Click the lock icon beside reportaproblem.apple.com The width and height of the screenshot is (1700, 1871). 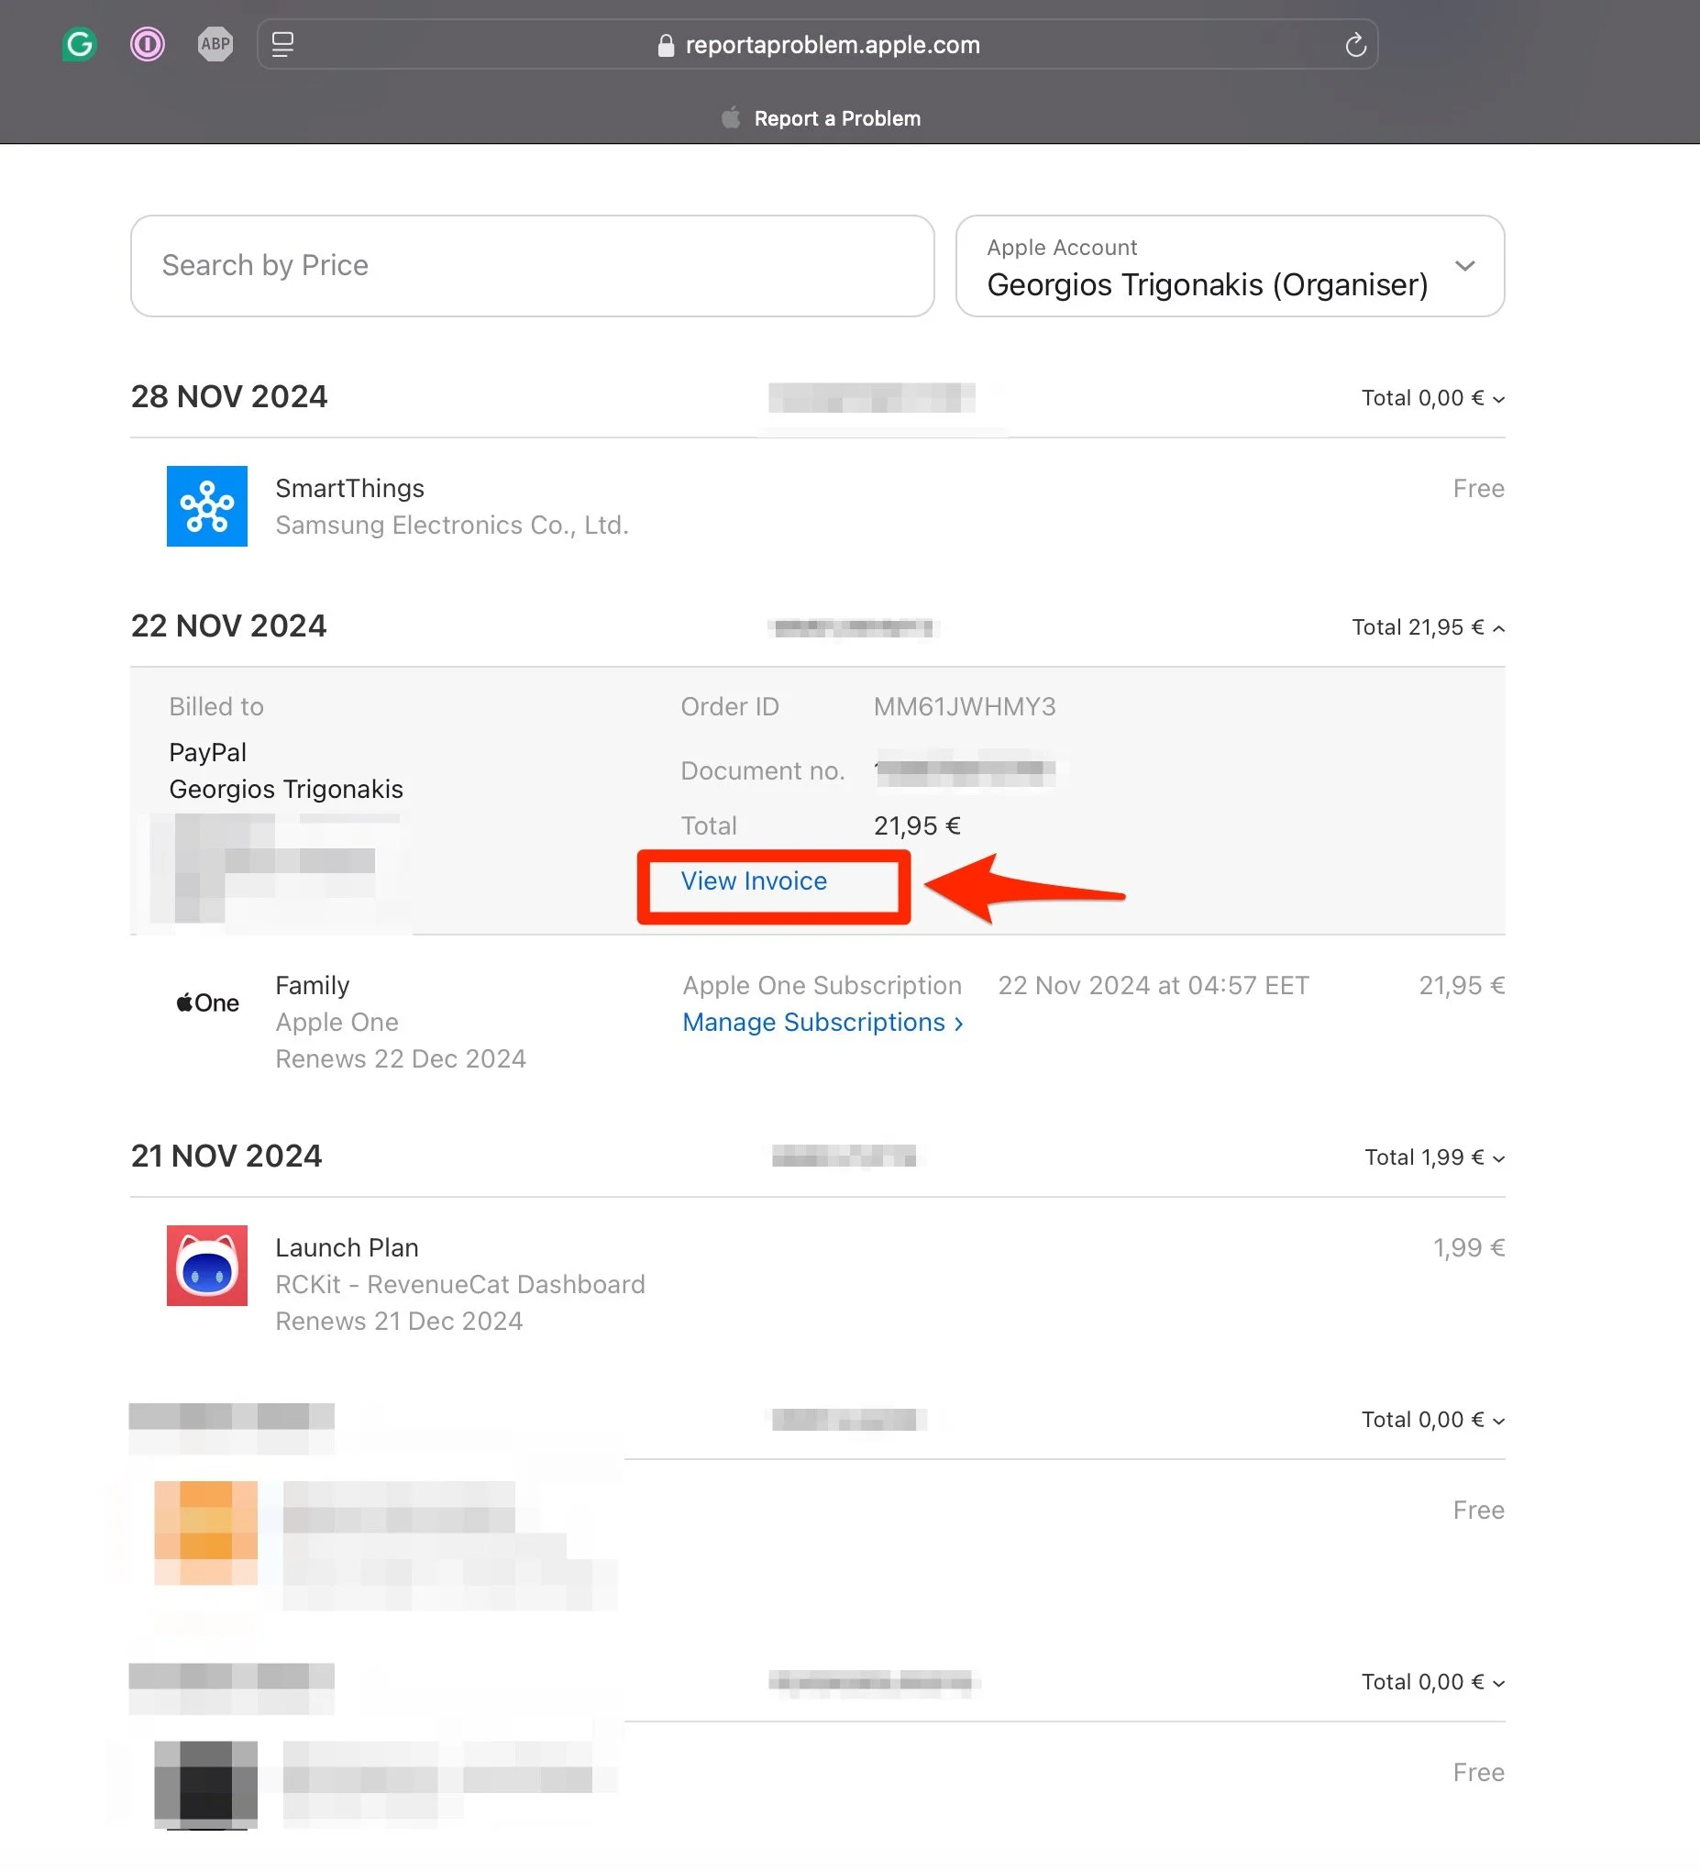(x=666, y=46)
